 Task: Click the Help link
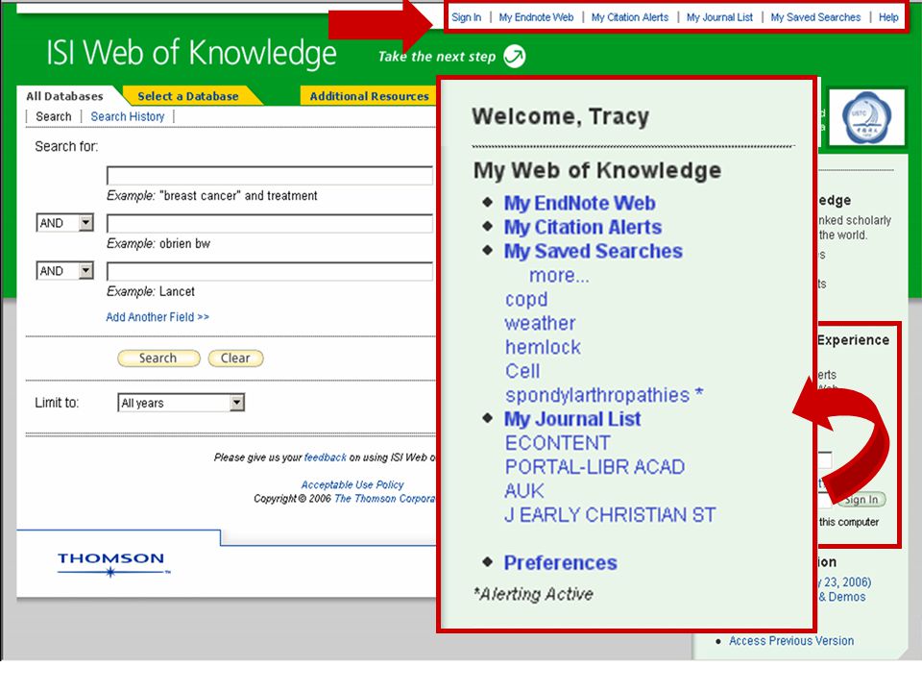pyautogui.click(x=888, y=17)
